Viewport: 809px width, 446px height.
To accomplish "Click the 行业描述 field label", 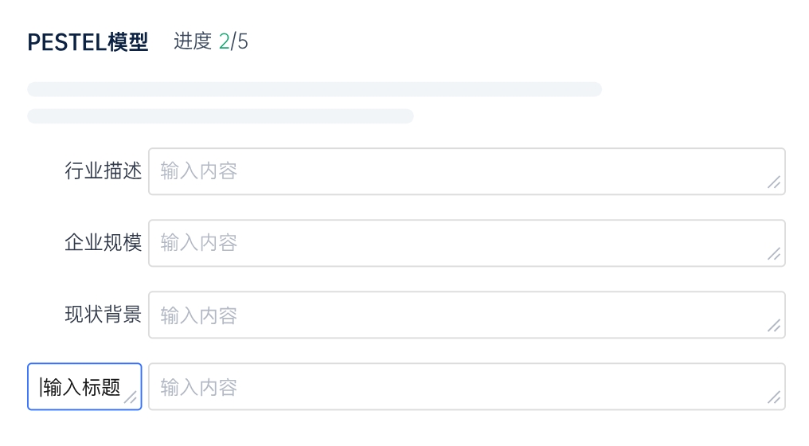I will [103, 171].
